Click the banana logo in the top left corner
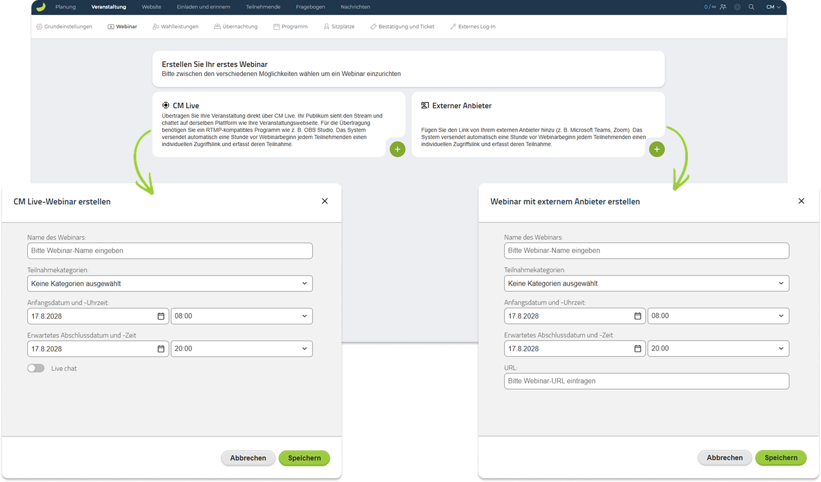The width and height of the screenshot is (821, 482). (x=41, y=7)
